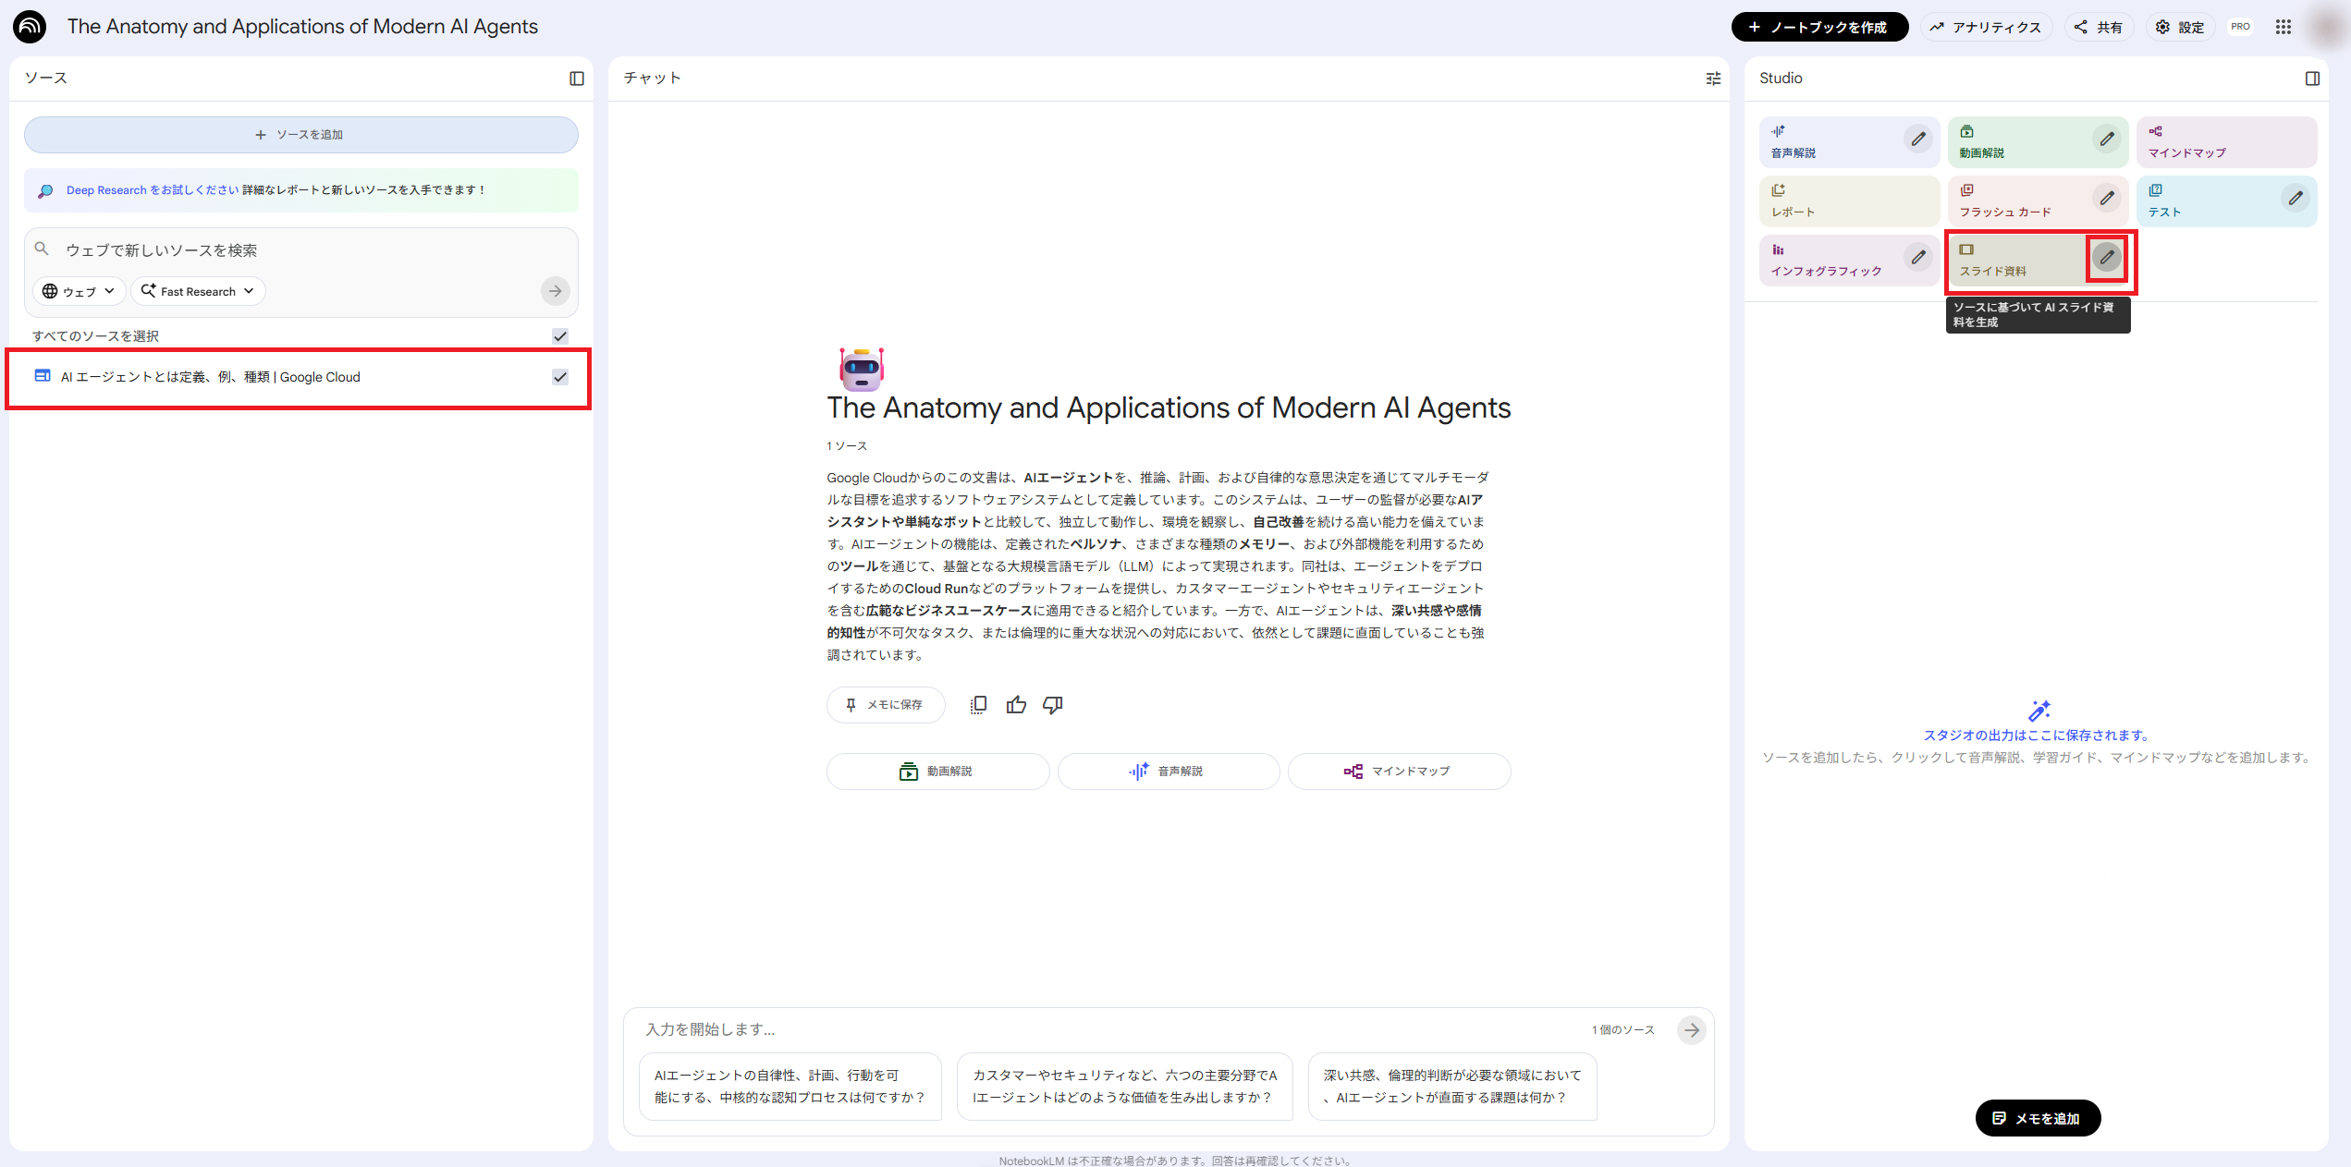Click the chat input field
Viewport: 2351px width, 1167px height.
tap(1109, 1029)
